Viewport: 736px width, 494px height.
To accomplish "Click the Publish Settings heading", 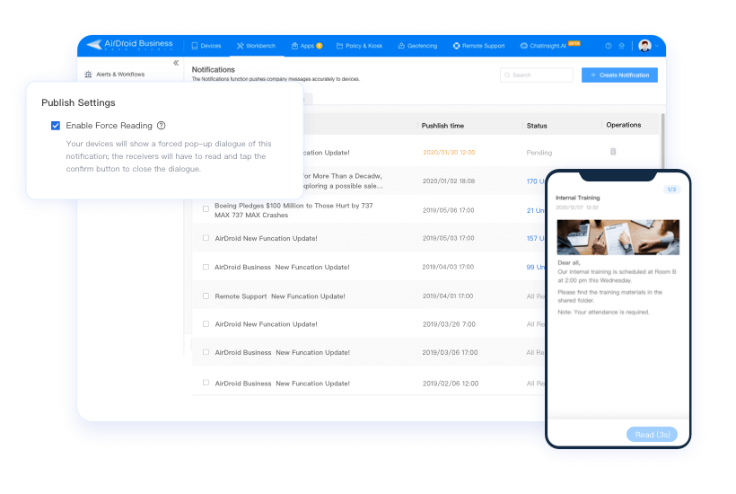I will pyautogui.click(x=78, y=102).
